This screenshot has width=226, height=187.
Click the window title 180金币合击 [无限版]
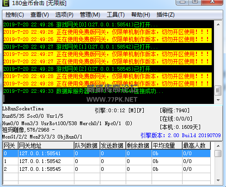[x=39, y=3]
